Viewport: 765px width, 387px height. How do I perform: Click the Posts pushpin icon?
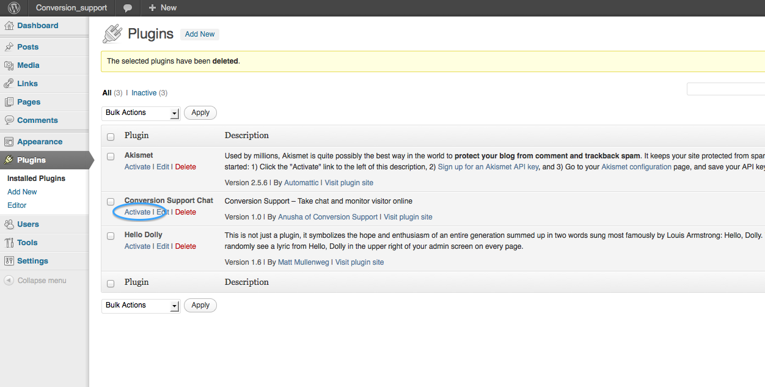(x=9, y=47)
